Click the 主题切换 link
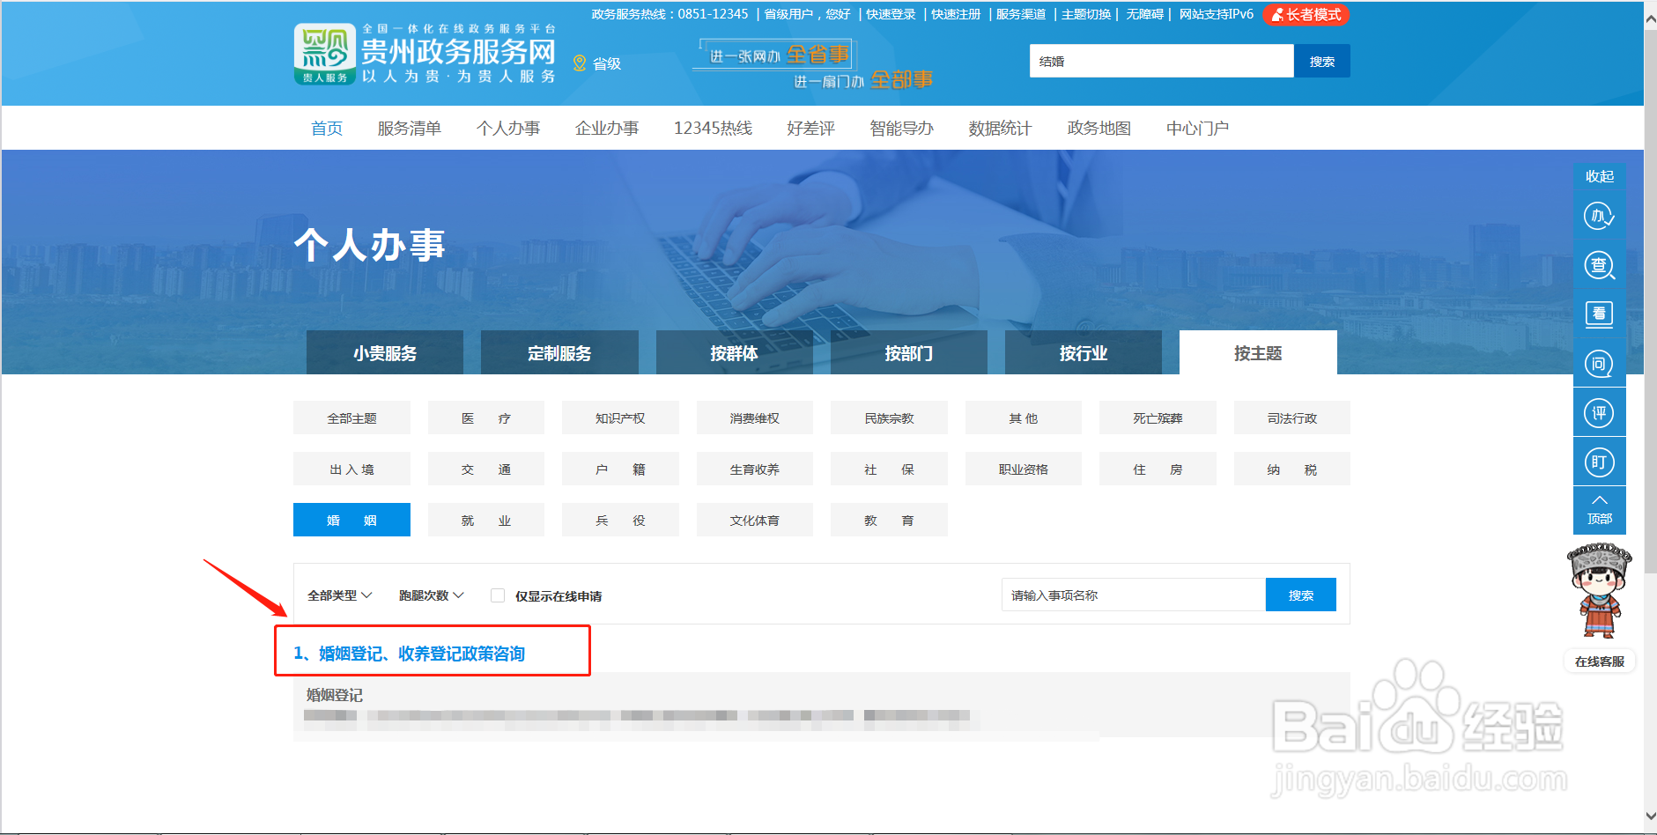Screen dimensions: 1657x835 pyautogui.click(x=1086, y=14)
